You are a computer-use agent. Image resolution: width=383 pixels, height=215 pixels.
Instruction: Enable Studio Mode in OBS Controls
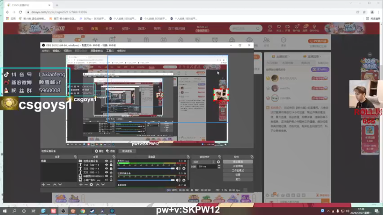[238, 171]
